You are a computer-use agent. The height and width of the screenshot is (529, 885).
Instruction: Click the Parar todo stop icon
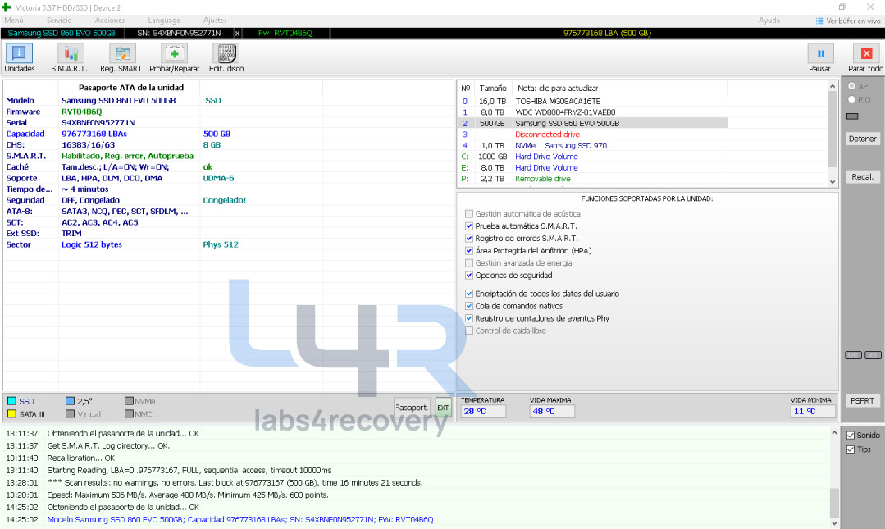click(866, 53)
